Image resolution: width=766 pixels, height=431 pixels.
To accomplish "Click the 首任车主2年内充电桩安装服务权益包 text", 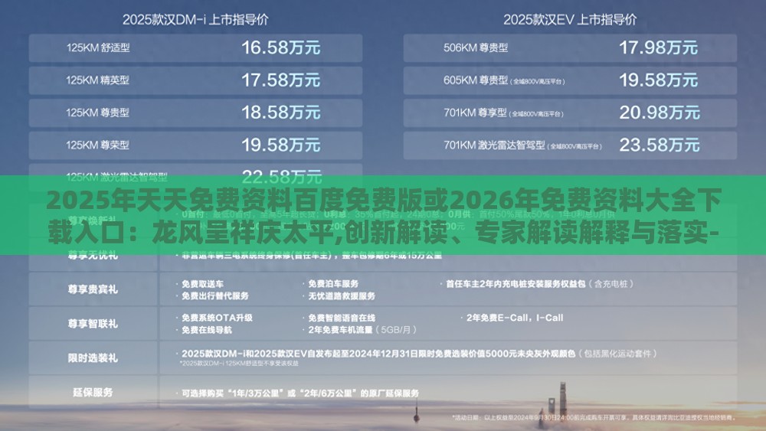I will (x=516, y=283).
